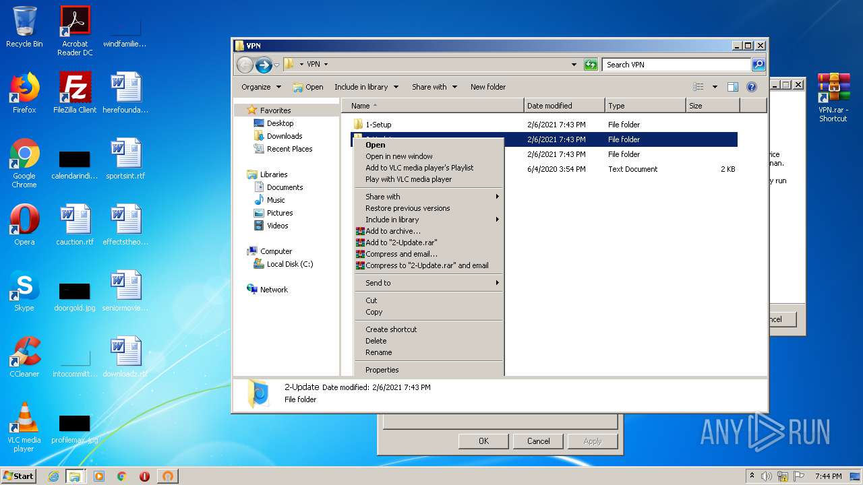The height and width of the screenshot is (485, 863).
Task: Select Create shortcut in context menu
Action: pyautogui.click(x=429, y=329)
